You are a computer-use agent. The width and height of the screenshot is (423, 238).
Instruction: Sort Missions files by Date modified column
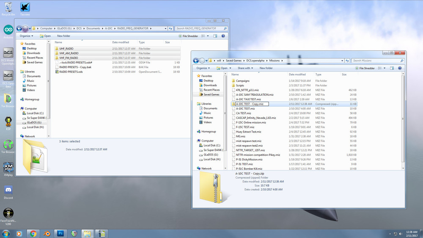[x=297, y=75]
